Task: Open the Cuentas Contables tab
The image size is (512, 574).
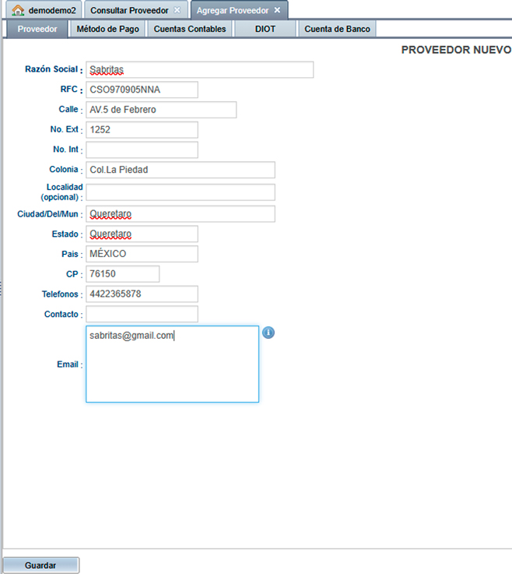Action: [x=190, y=29]
